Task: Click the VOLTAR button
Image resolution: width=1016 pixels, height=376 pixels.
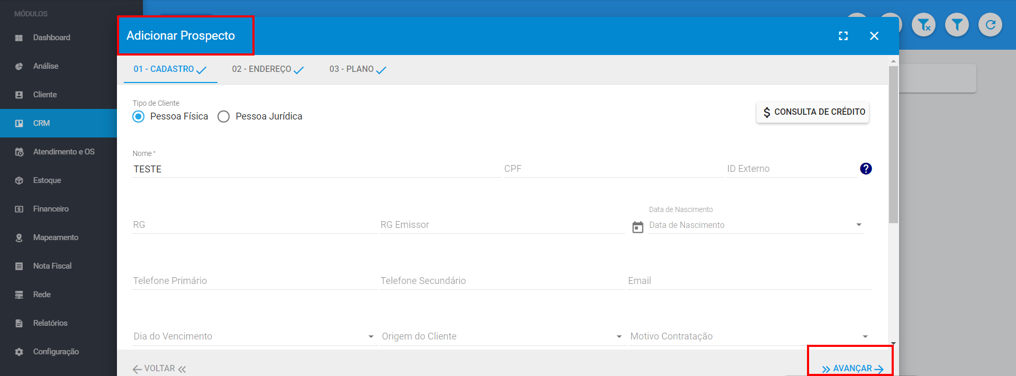Action: (159, 369)
